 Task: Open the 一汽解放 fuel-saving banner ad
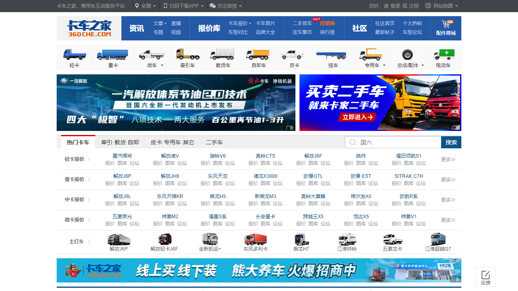pos(176,103)
